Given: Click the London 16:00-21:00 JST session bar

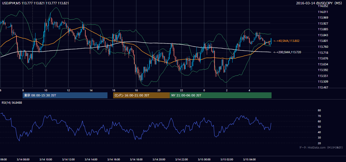Looking at the screenshot, I should point(141,95).
